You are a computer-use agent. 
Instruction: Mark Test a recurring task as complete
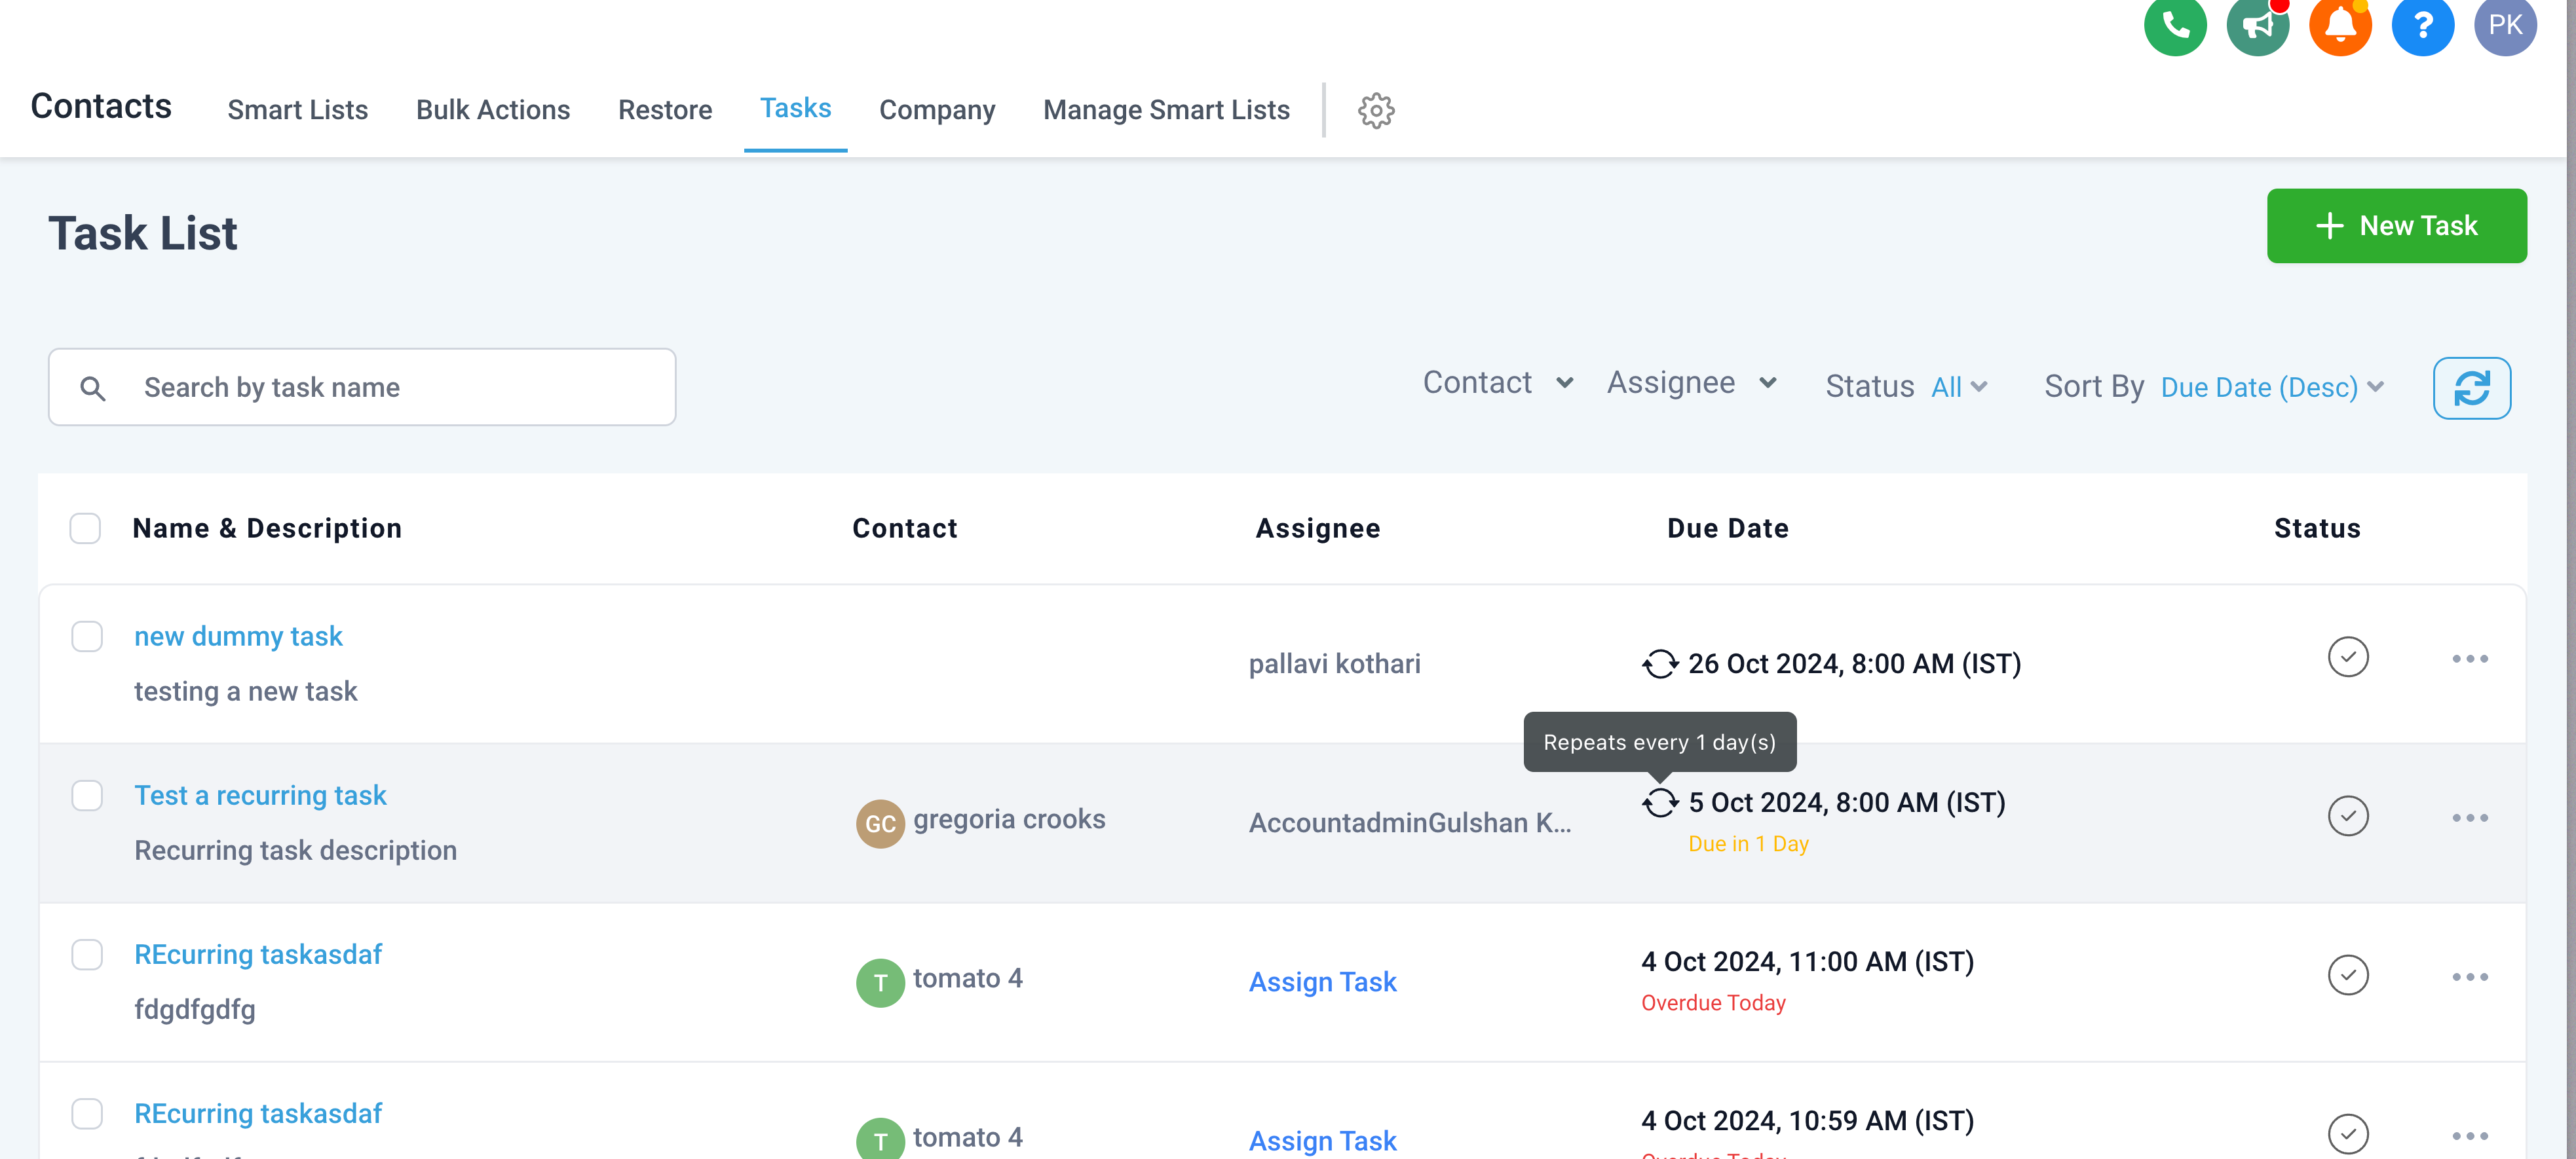2348,817
